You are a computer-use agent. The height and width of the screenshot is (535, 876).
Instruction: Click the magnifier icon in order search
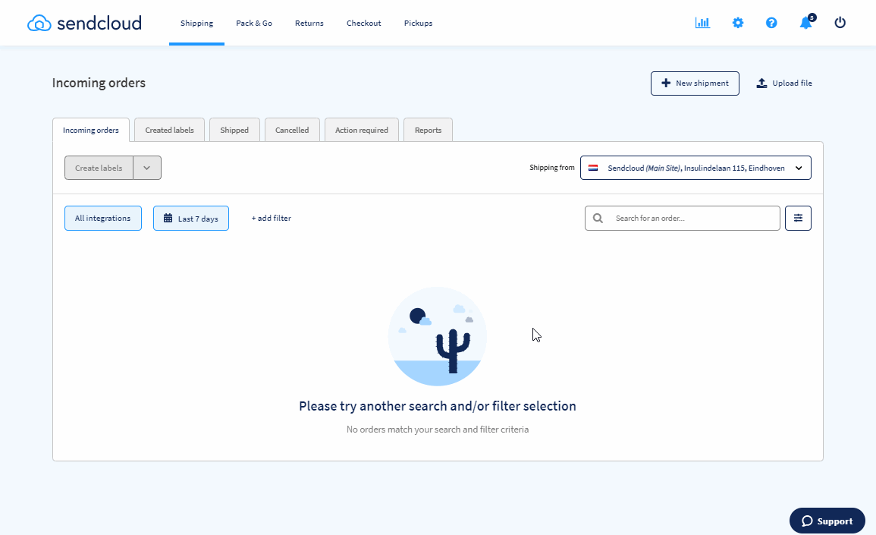click(x=598, y=218)
